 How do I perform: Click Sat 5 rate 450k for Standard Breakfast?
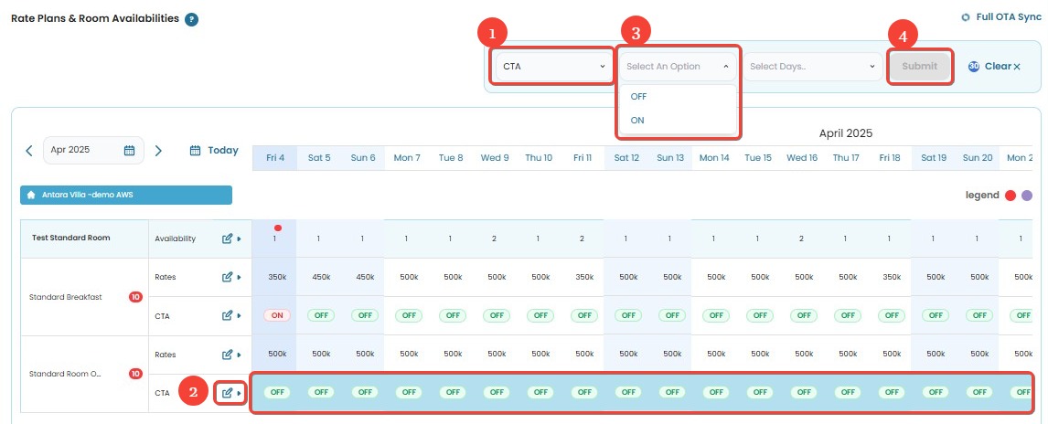(321, 277)
